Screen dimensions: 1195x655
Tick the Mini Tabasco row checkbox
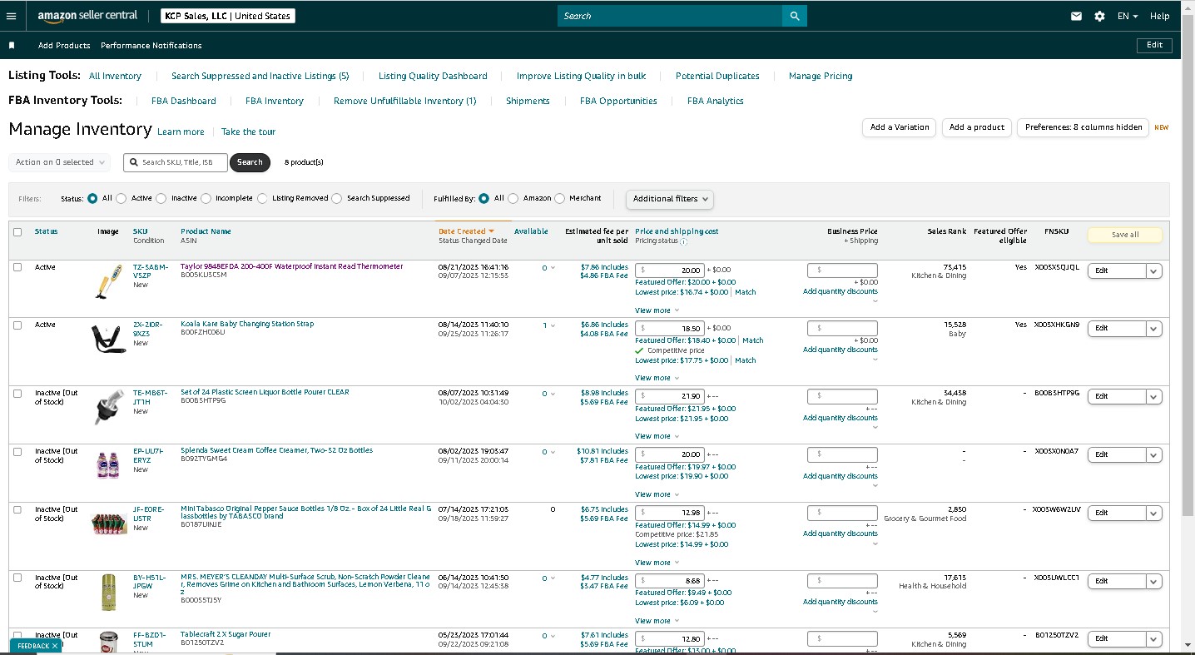(x=17, y=510)
